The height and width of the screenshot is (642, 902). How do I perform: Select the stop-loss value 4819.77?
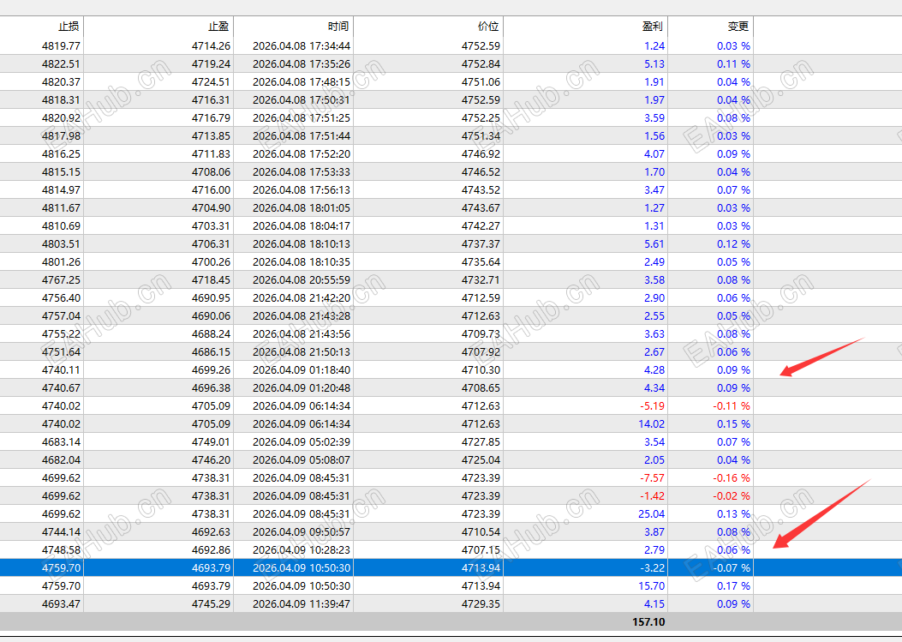(61, 46)
